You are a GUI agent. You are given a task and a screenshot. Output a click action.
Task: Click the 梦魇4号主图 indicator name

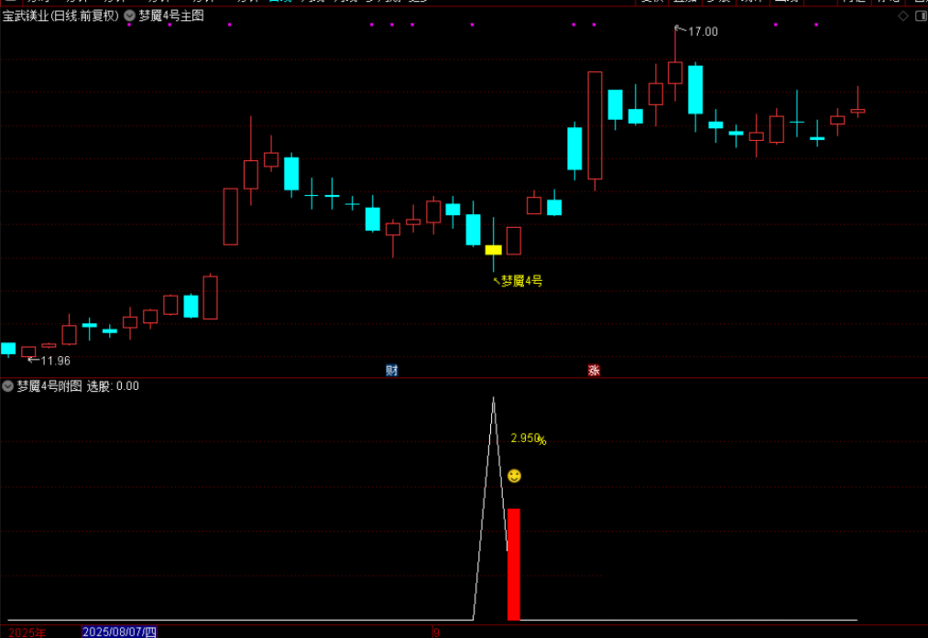(x=171, y=16)
